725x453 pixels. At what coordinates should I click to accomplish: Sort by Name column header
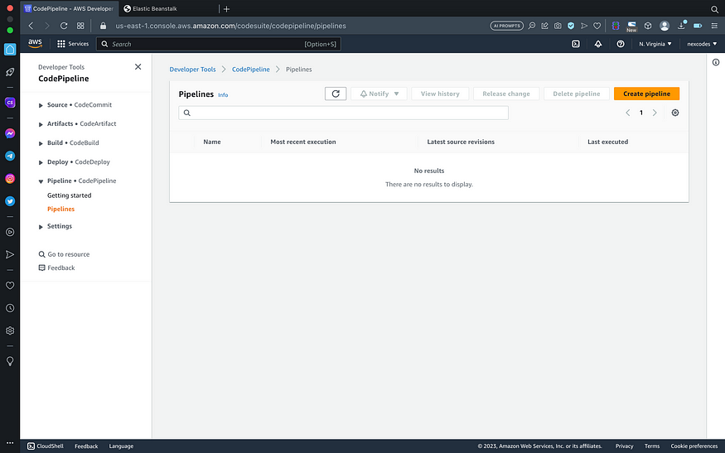coord(212,142)
